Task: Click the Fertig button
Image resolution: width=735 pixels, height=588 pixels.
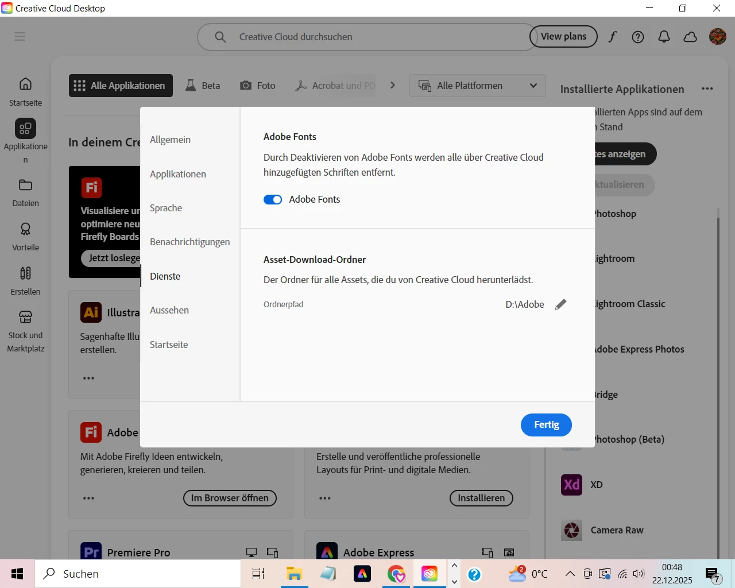Action: [546, 425]
